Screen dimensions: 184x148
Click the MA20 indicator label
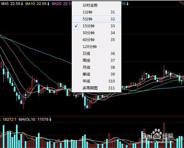[62, 4]
